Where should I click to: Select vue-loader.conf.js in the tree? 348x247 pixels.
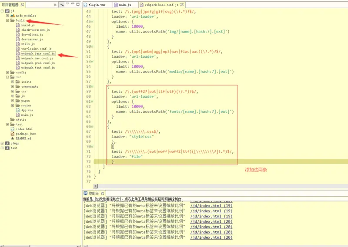[x=37, y=49]
